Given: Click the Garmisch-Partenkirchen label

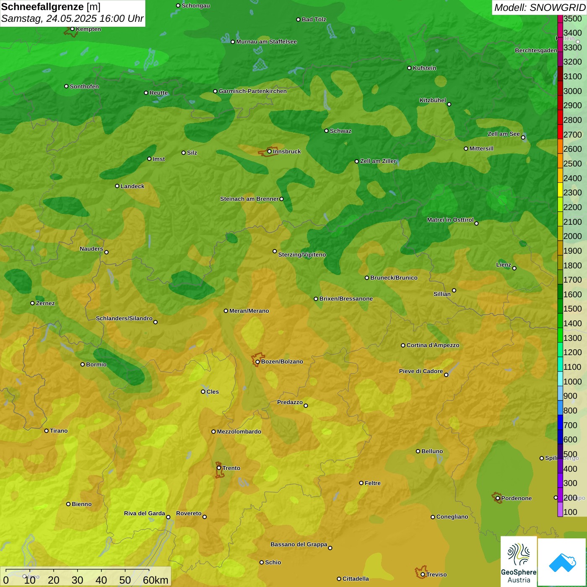Looking at the screenshot, I should click(x=253, y=91).
